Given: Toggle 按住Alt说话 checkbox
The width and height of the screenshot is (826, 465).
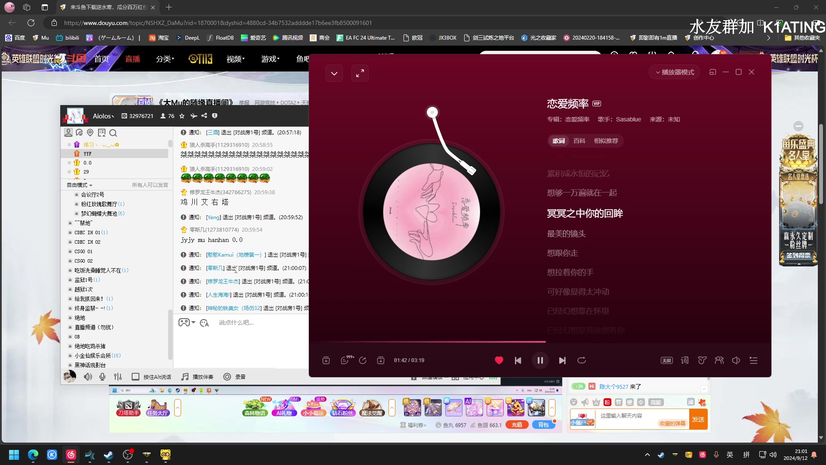Looking at the screenshot, I should tap(135, 377).
